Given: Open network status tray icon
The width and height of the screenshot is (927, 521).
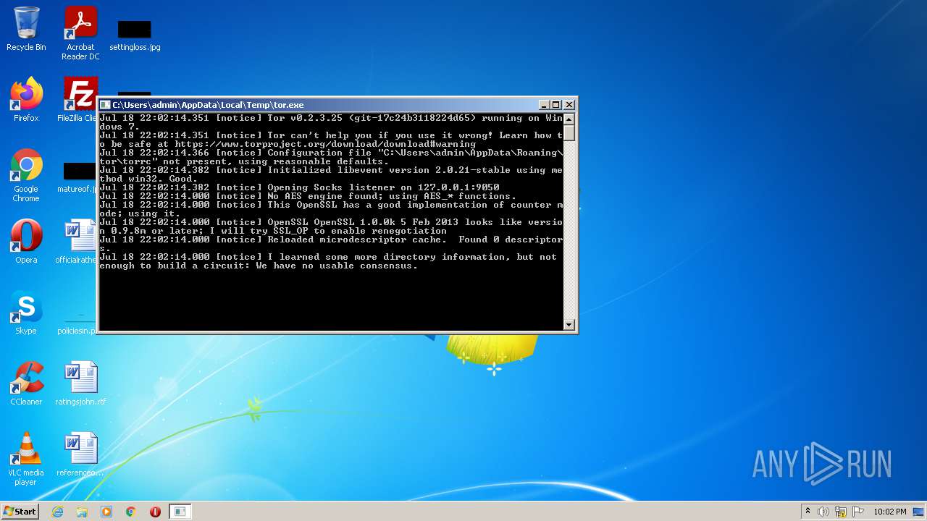Looking at the screenshot, I should coord(841,512).
